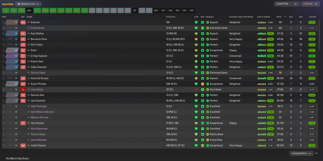This screenshot has height=161, width=323.
Task: Click the condition heart icon for Ederson
Action: coord(196,22)
